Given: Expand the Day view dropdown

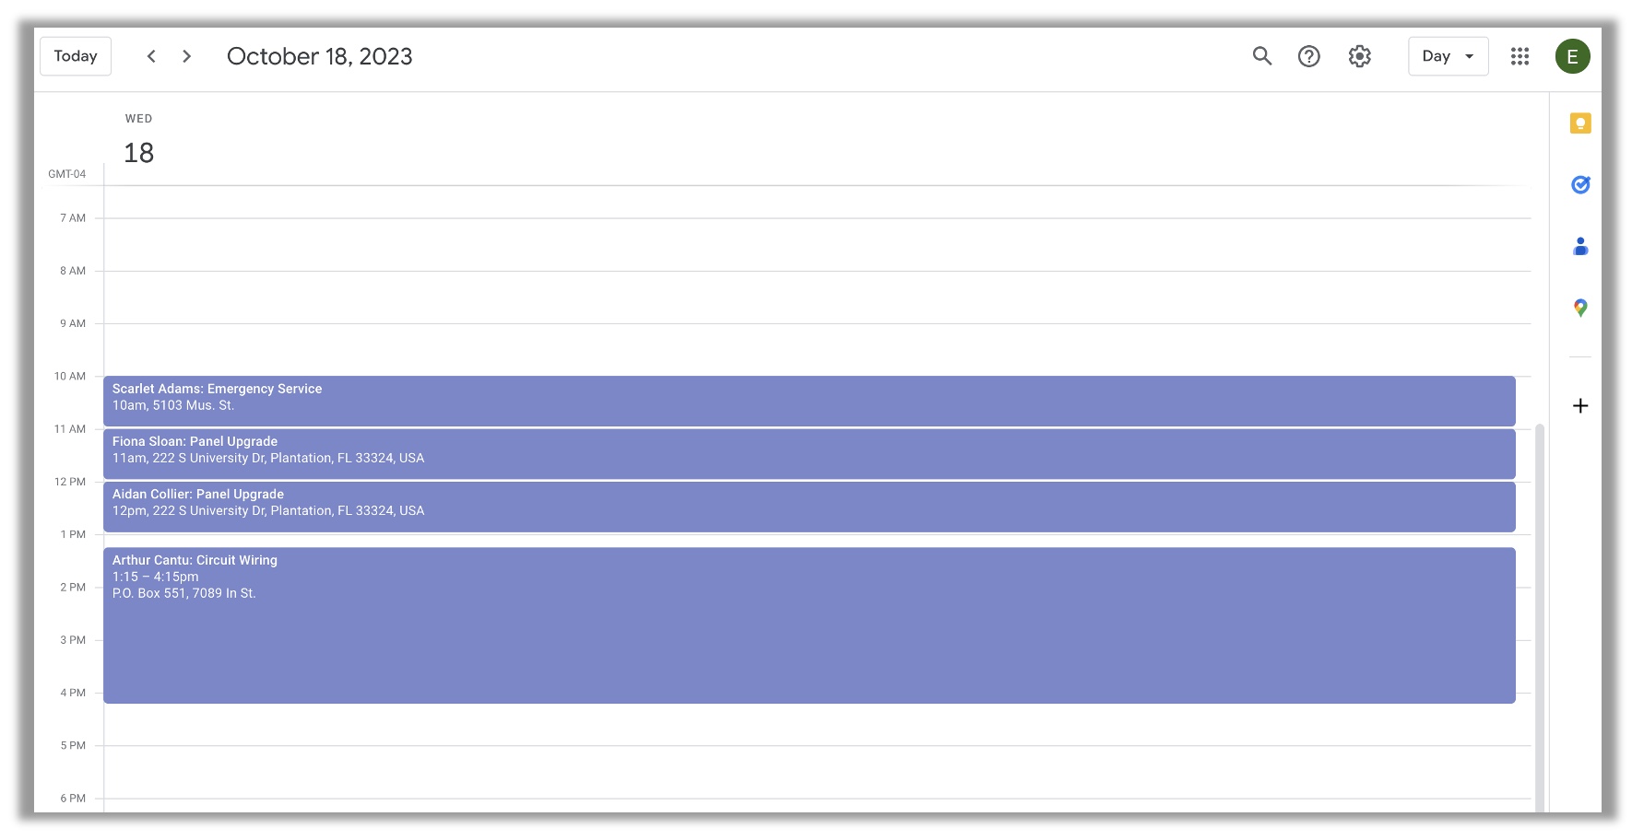Looking at the screenshot, I should [1448, 56].
